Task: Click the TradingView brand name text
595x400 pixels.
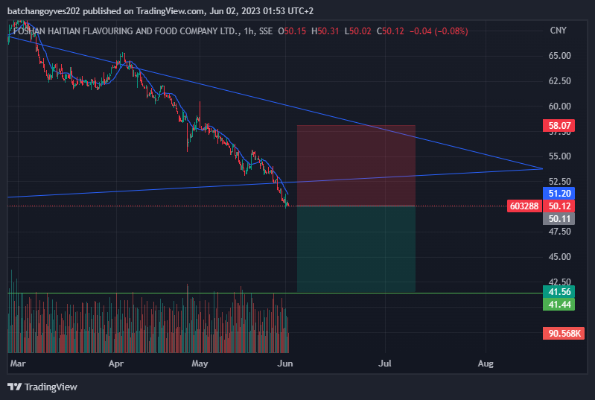Action: 51,387
